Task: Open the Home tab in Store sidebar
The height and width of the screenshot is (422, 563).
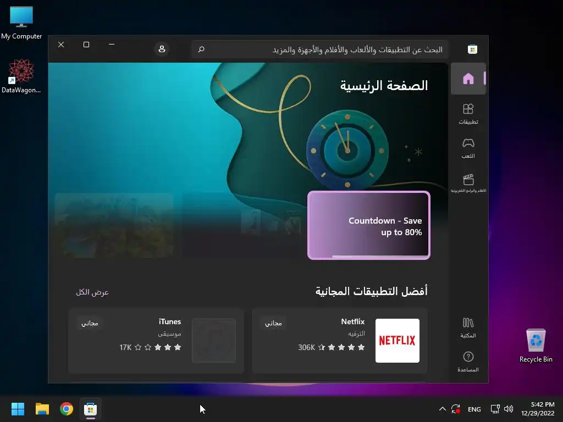Action: (x=468, y=79)
